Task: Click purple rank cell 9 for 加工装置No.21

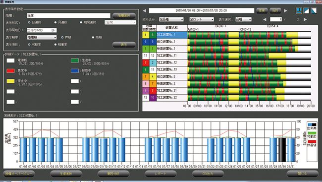Action: pyautogui.click(x=146, y=90)
